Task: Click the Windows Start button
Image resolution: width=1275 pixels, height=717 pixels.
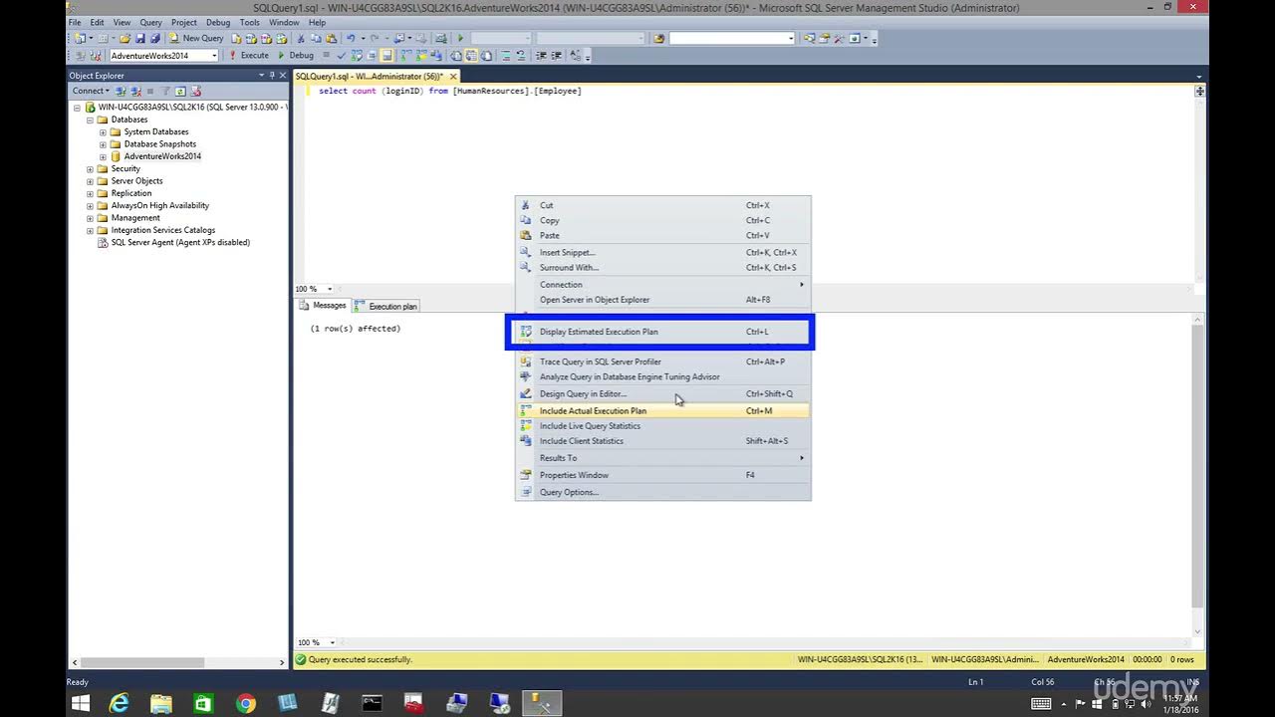Action: pyautogui.click(x=81, y=703)
